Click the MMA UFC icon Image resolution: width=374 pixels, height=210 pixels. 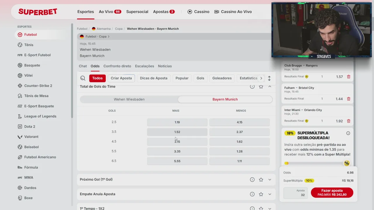[x=20, y=178]
